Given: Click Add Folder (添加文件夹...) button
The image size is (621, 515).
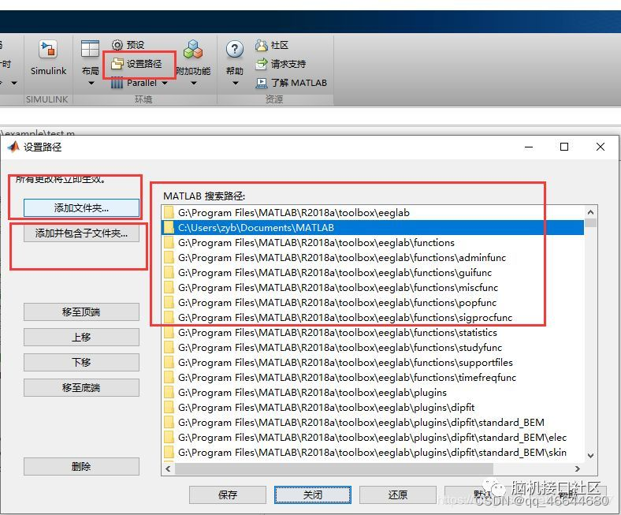Looking at the screenshot, I should 81,207.
